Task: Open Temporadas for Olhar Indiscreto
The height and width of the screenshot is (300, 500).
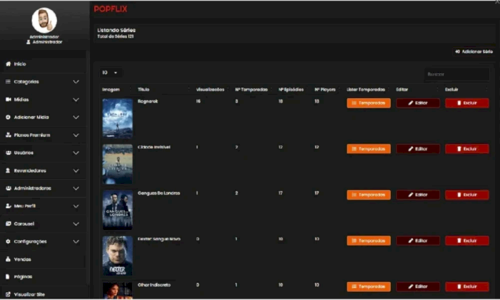Action: [x=369, y=287]
